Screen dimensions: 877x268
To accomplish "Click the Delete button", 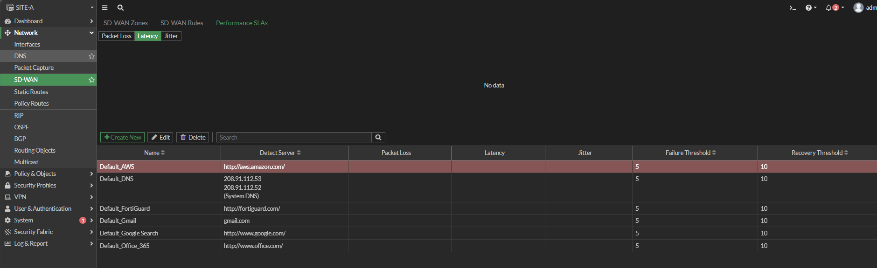I will (x=193, y=137).
